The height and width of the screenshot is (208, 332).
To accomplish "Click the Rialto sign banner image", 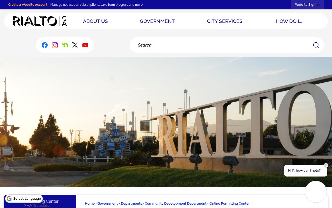I will coord(166,122).
